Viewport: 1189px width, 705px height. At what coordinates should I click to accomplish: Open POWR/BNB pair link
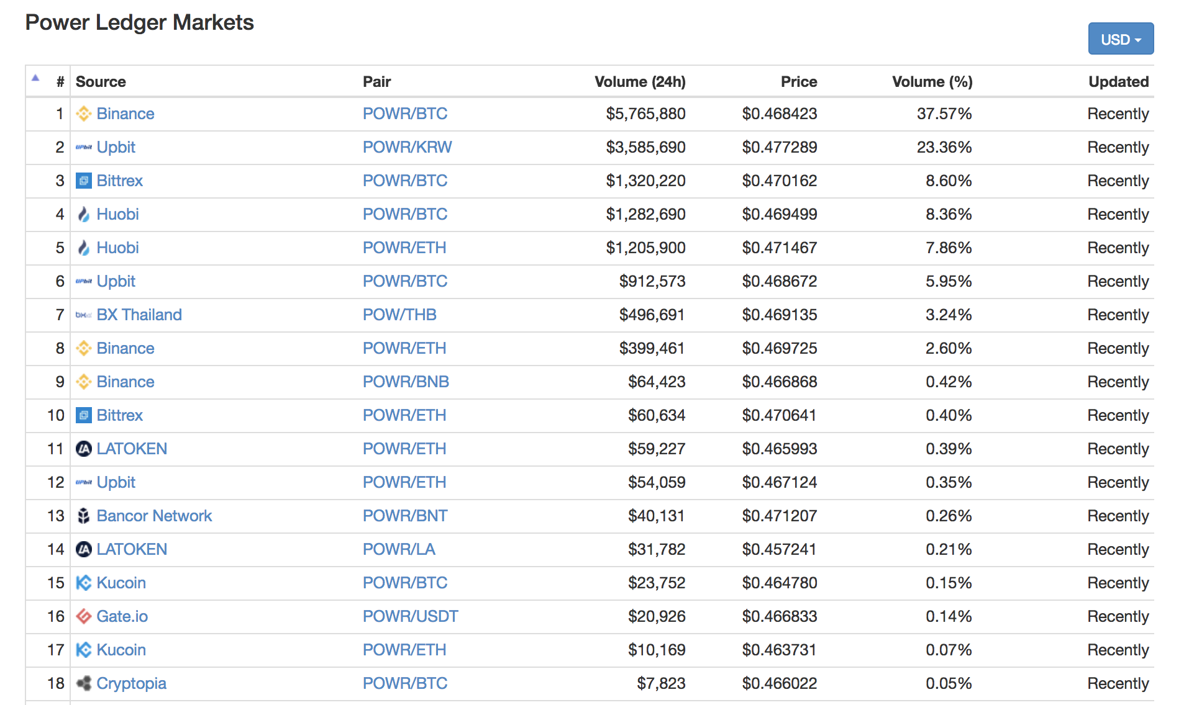click(406, 382)
